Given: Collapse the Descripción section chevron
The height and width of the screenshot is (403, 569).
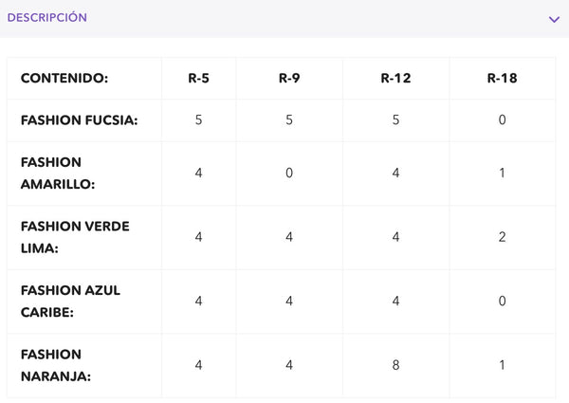Looking at the screenshot, I should [x=554, y=19].
